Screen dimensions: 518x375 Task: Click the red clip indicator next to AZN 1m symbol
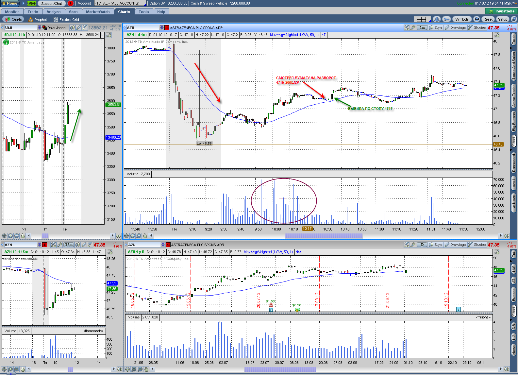[x=167, y=28]
